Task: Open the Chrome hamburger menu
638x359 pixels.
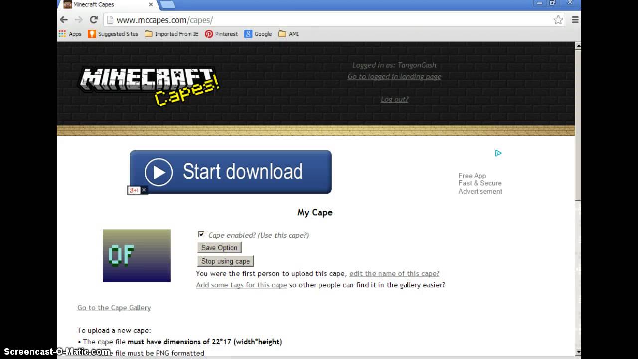Action: coord(575,20)
